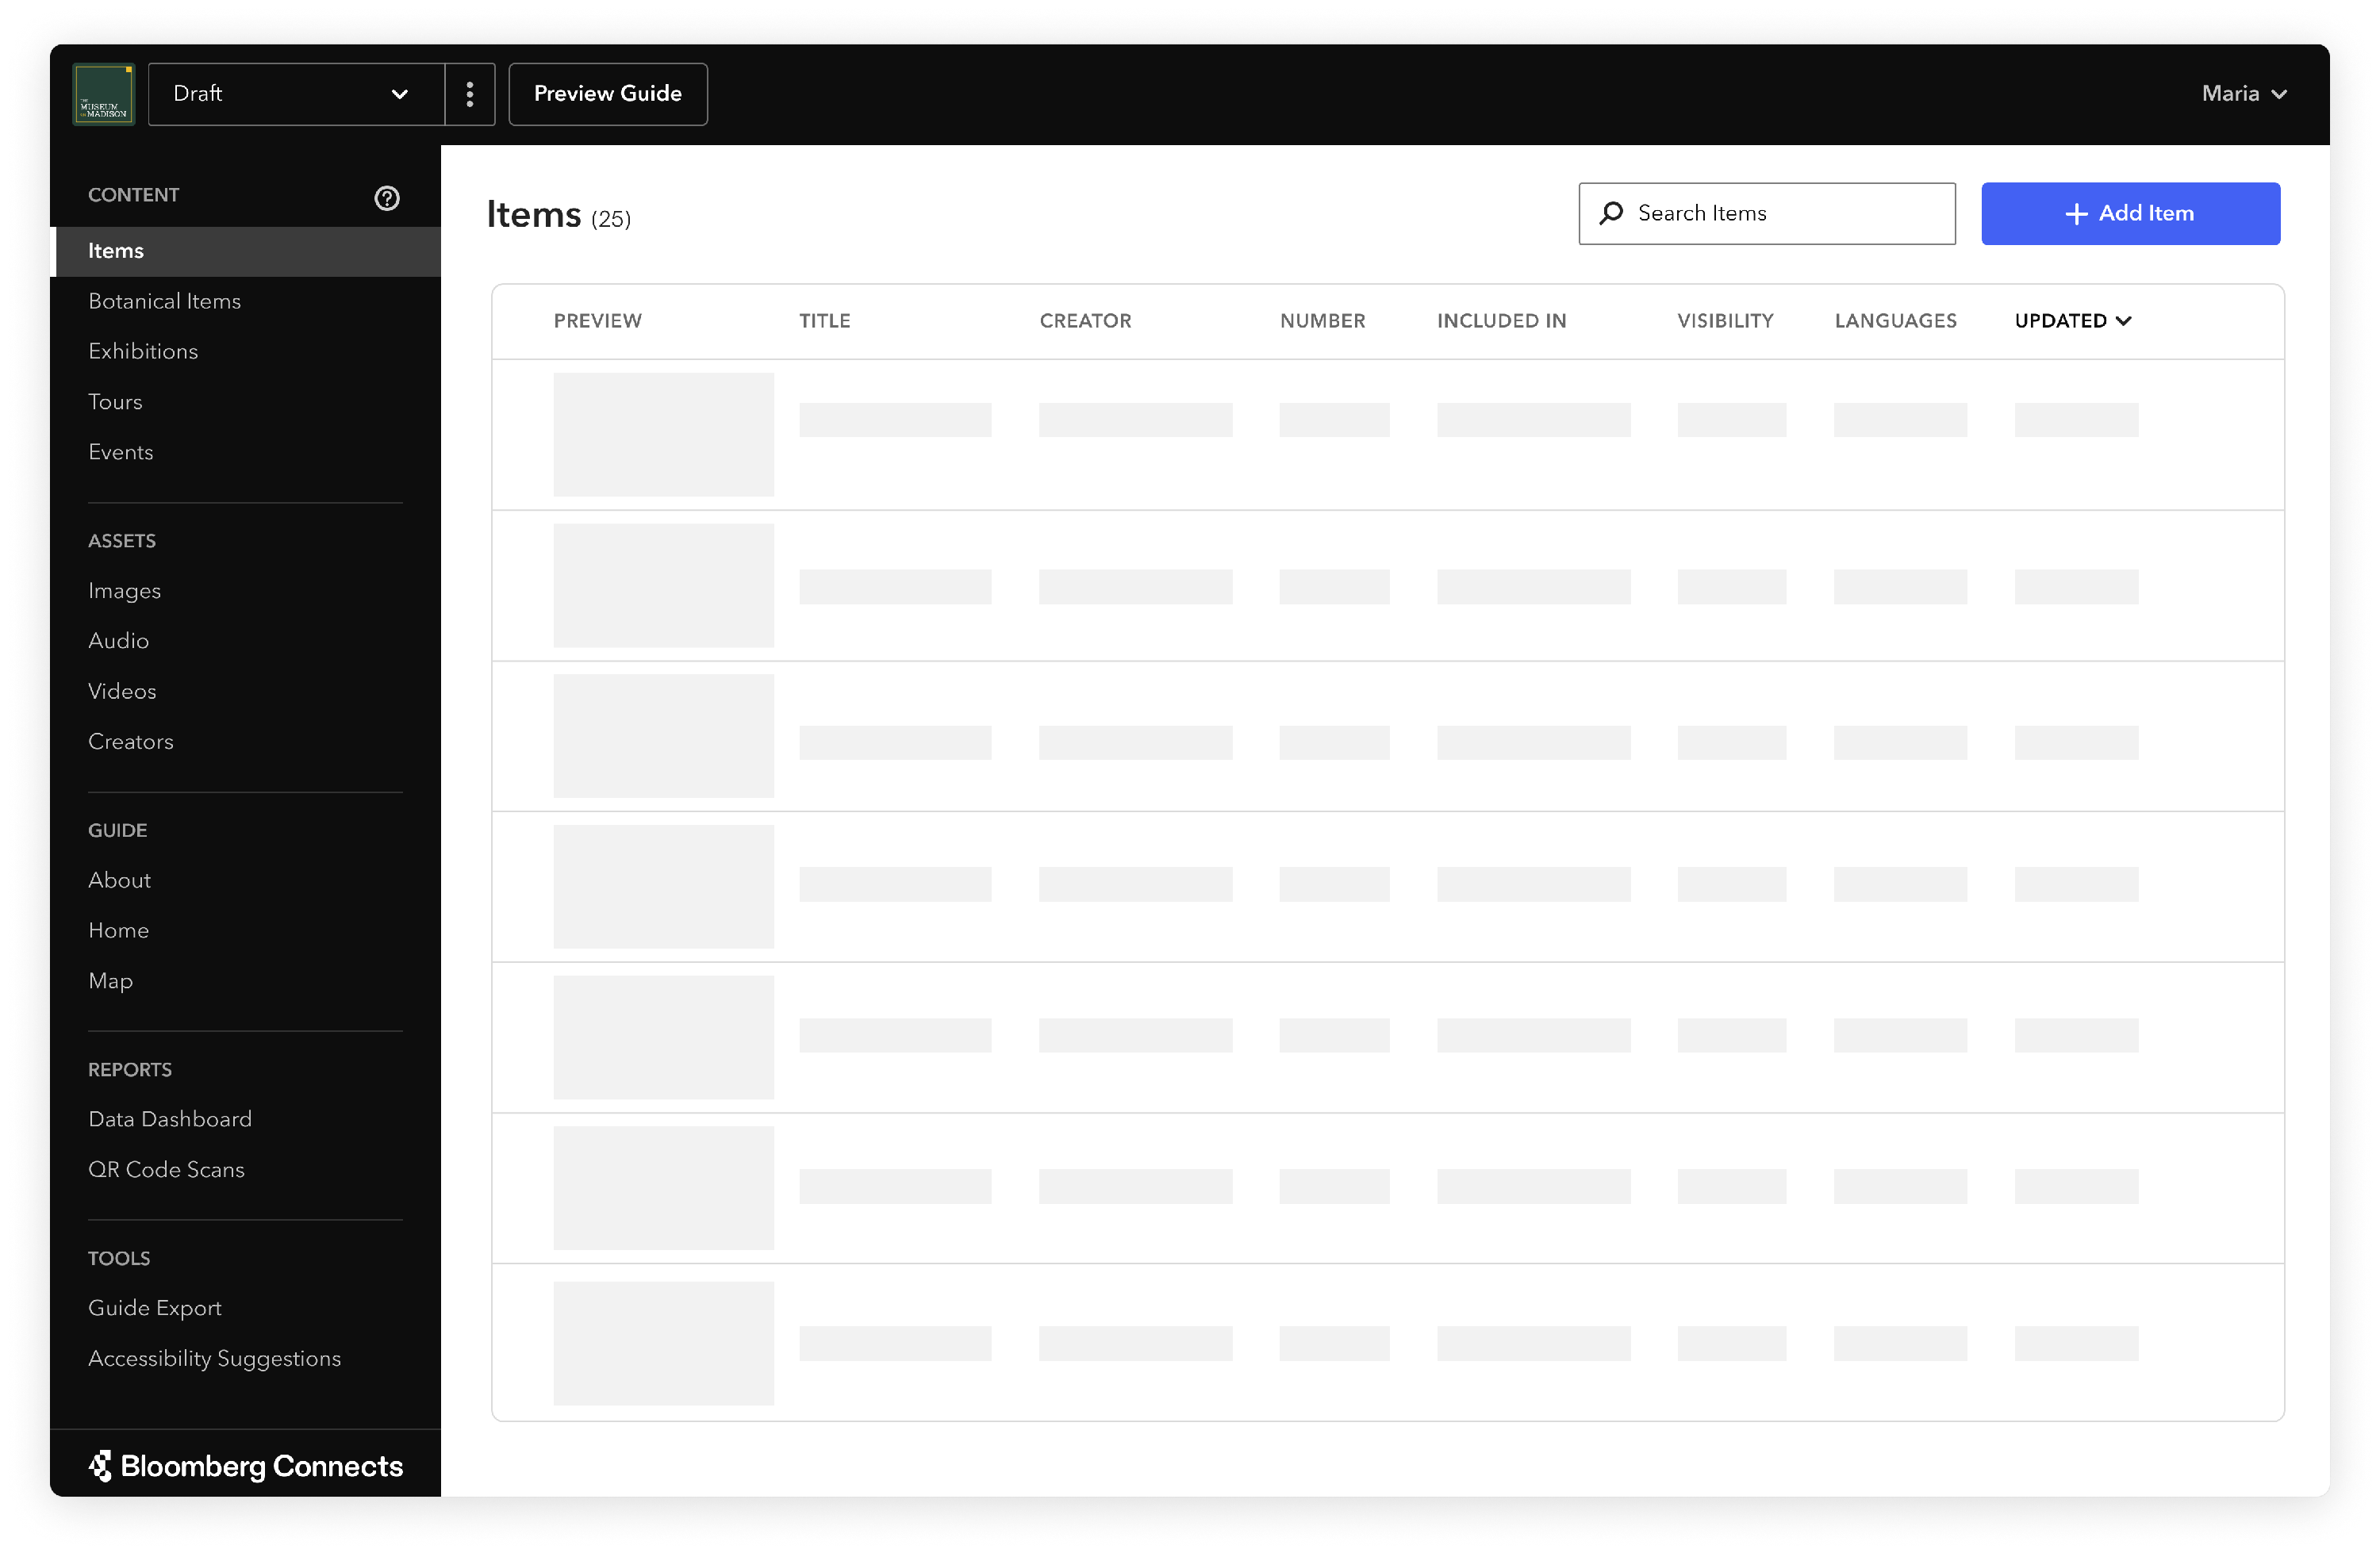Click the Museum of Madison logo icon

(x=104, y=94)
